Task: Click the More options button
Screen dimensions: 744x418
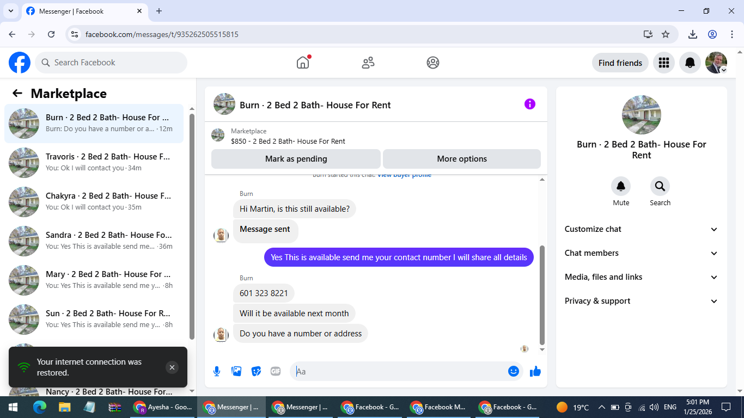Action: (x=462, y=159)
